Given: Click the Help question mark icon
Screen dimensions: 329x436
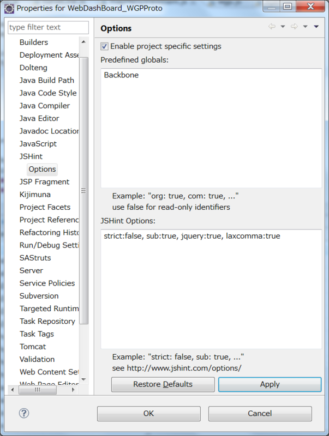Looking at the screenshot, I should tap(23, 413).
